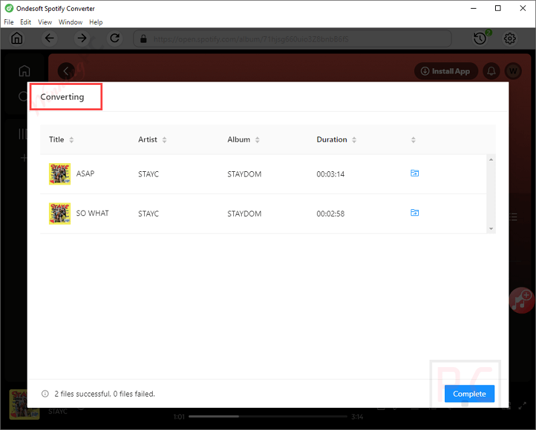This screenshot has height=430, width=536.
Task: Open the W profile avatar
Action: click(513, 71)
